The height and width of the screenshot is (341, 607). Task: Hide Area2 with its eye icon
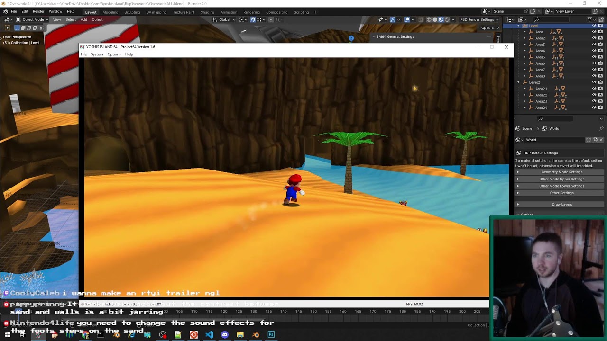tap(594, 38)
